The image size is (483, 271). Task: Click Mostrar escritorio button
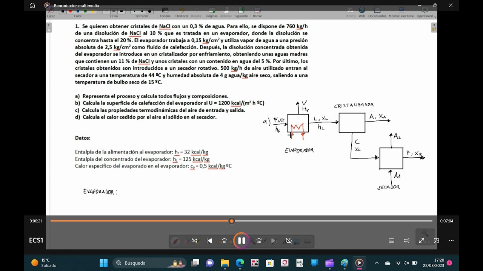tap(401, 13)
